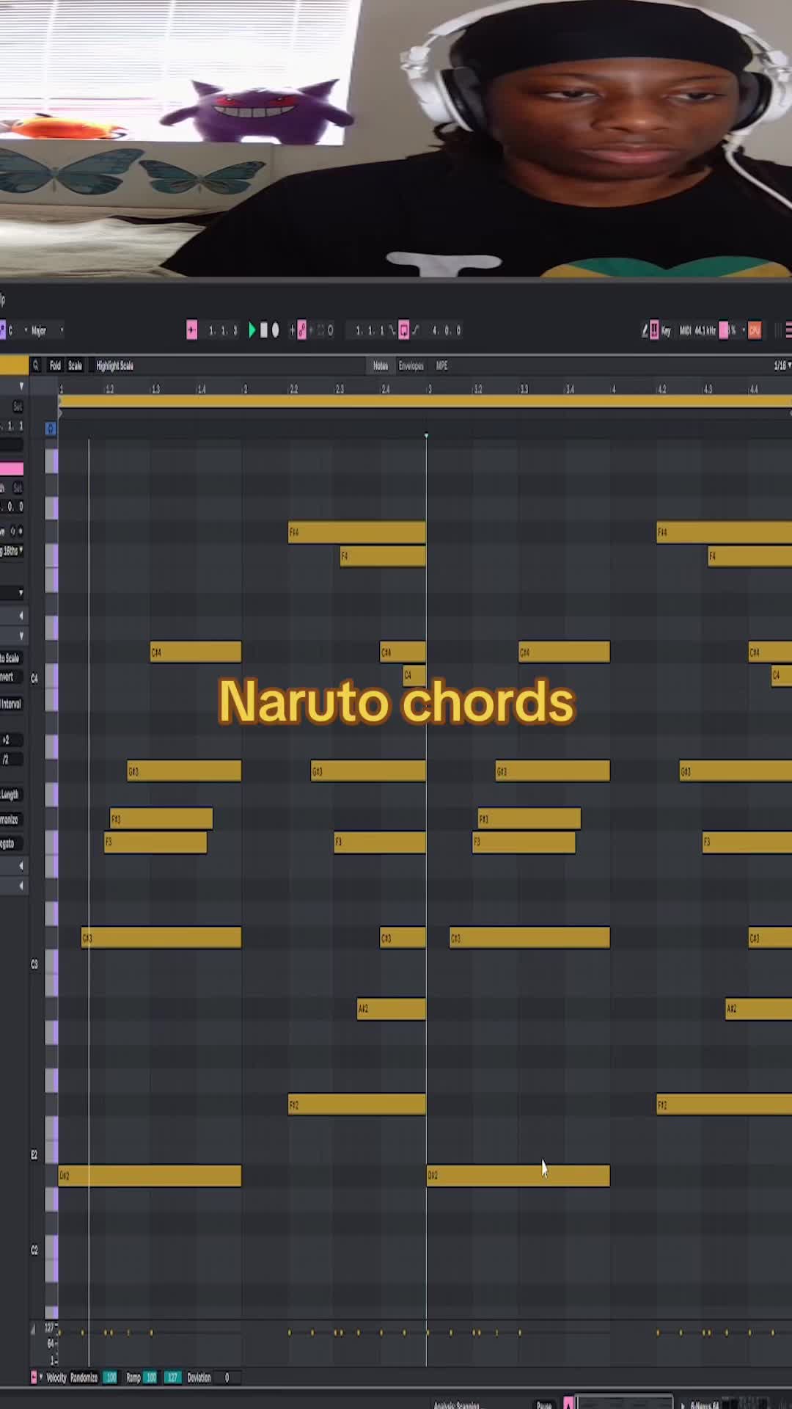Click the Fit to Scale button

tap(10, 658)
